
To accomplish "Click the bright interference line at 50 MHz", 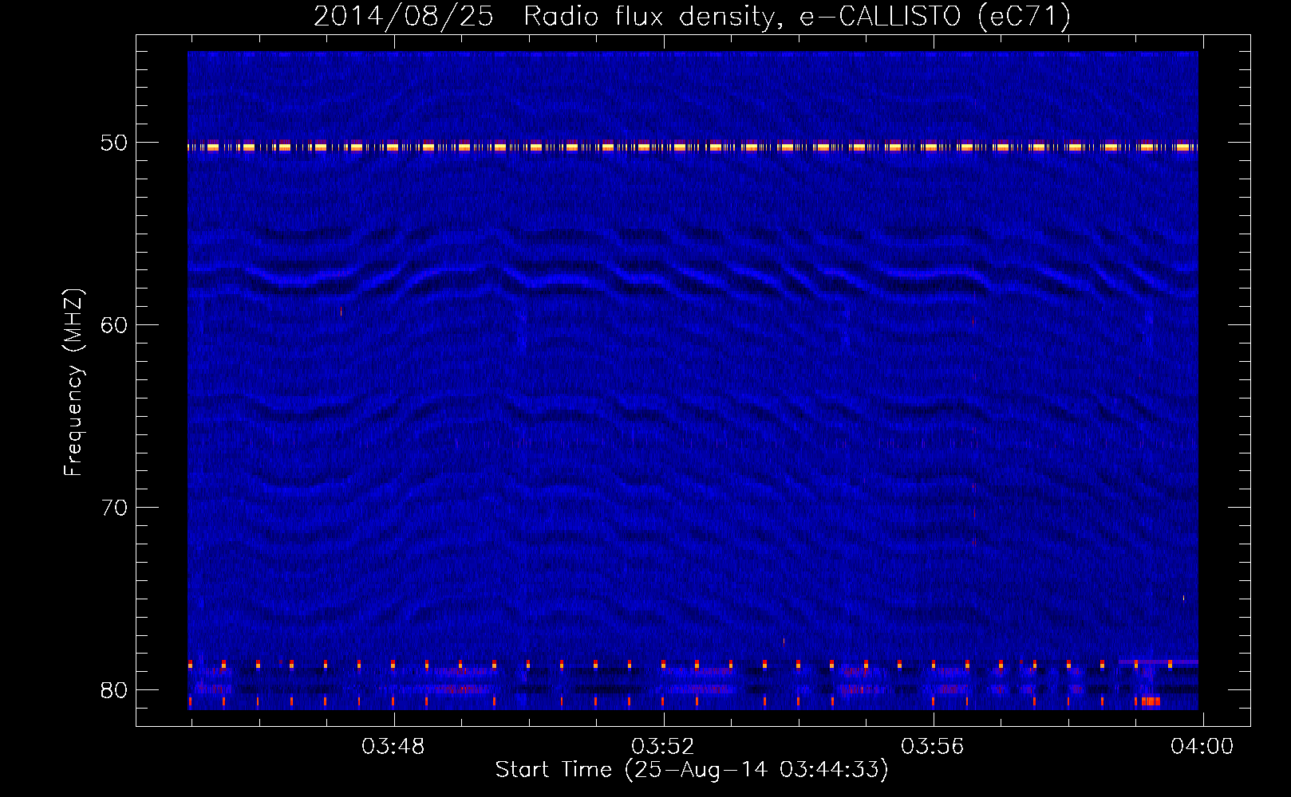I will 693,147.
